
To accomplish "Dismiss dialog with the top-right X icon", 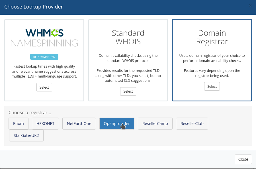I will click(x=250, y=5).
